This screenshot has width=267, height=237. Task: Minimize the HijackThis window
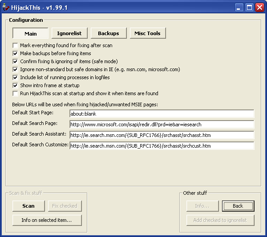tap(239, 8)
